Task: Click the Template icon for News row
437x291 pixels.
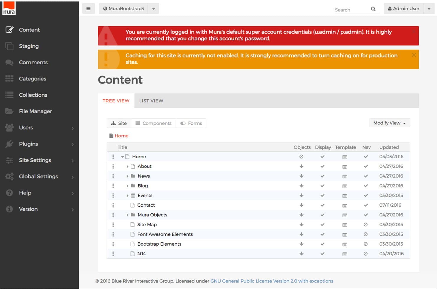Action: (345, 176)
